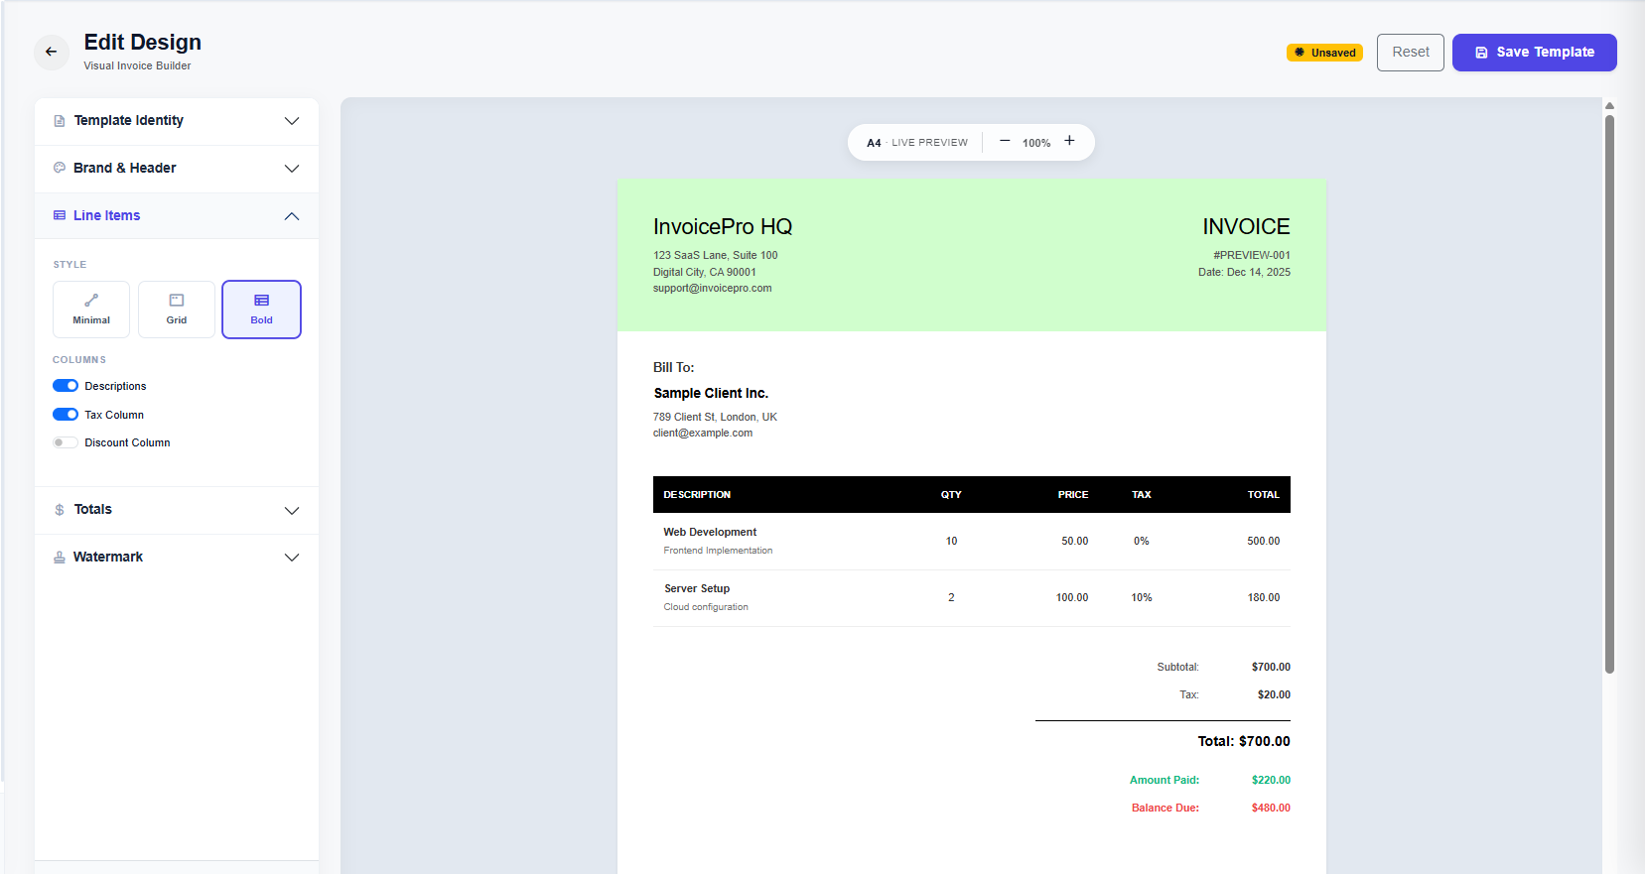Click the Reset button
This screenshot has height=874, width=1645.
click(1410, 53)
